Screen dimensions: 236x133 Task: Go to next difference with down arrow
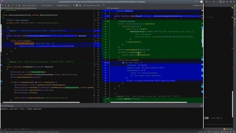pos(6,5)
